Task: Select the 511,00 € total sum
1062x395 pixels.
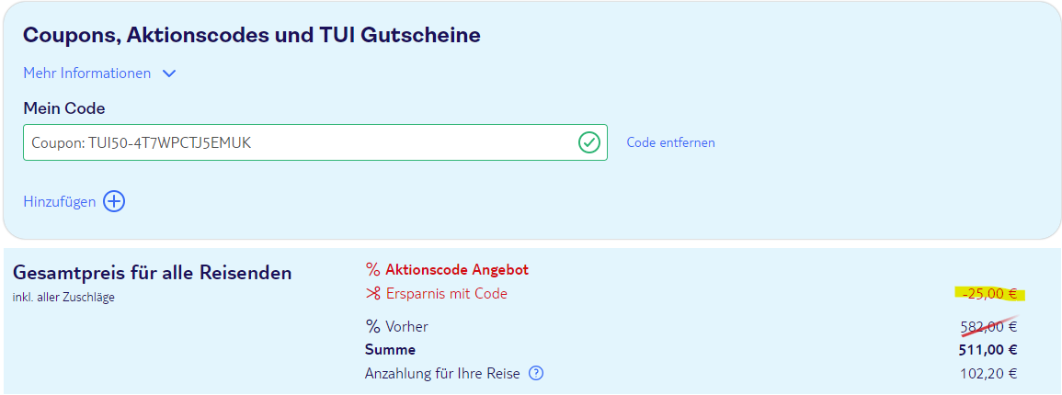Action: pyautogui.click(x=988, y=350)
